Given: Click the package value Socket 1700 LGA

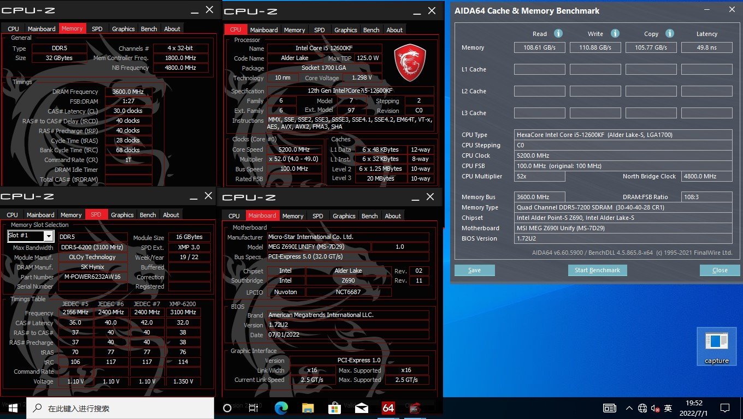Looking at the screenshot, I should tap(325, 68).
